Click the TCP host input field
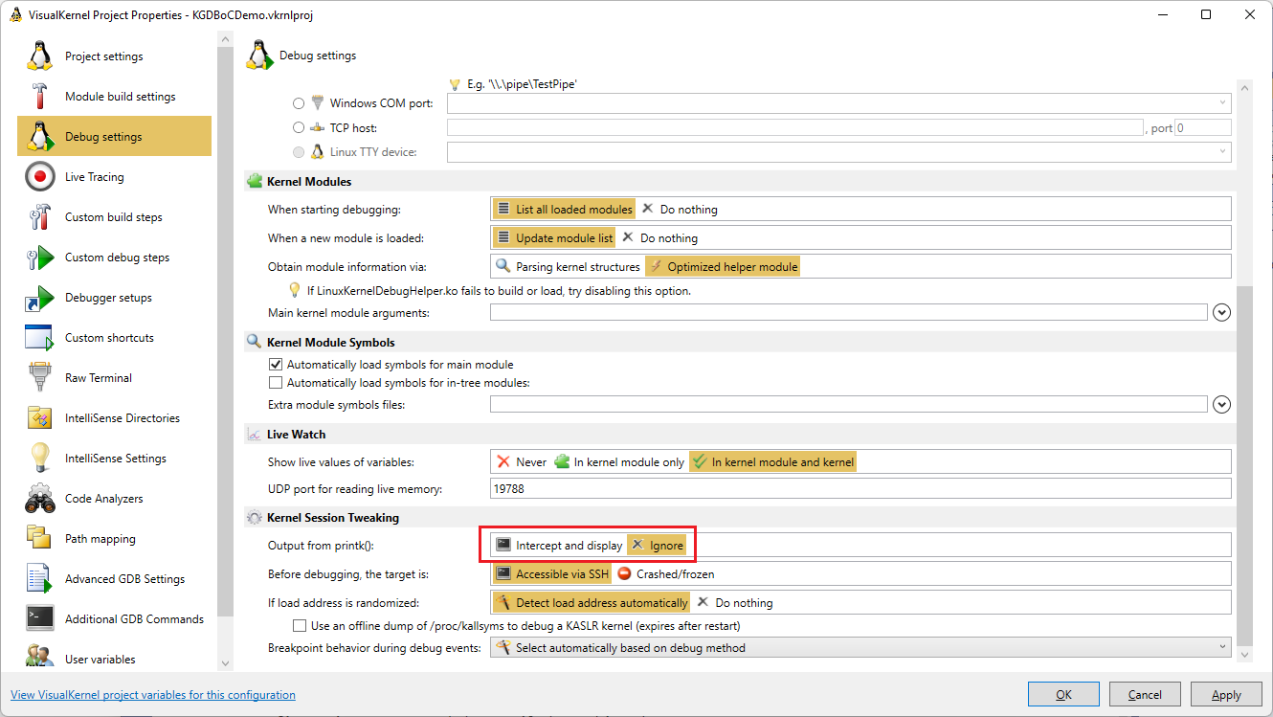1273x717 pixels. pos(794,127)
